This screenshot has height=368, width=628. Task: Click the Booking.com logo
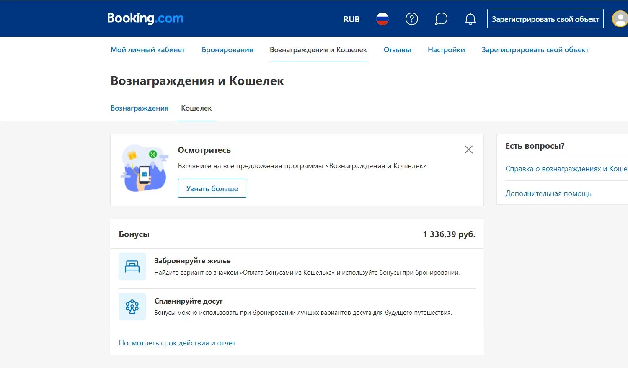point(145,18)
